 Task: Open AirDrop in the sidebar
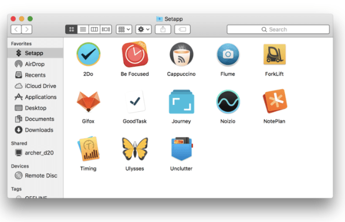[35, 64]
